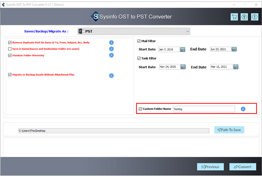The width and height of the screenshot is (262, 177).
Task: Close the converter window
Action: point(256,5)
